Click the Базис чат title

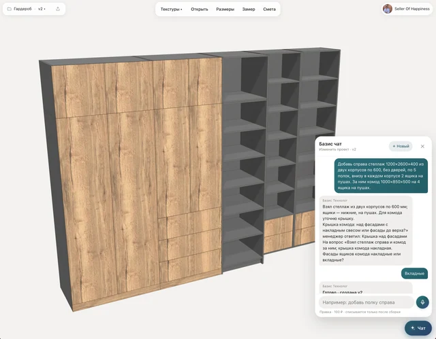(330, 143)
